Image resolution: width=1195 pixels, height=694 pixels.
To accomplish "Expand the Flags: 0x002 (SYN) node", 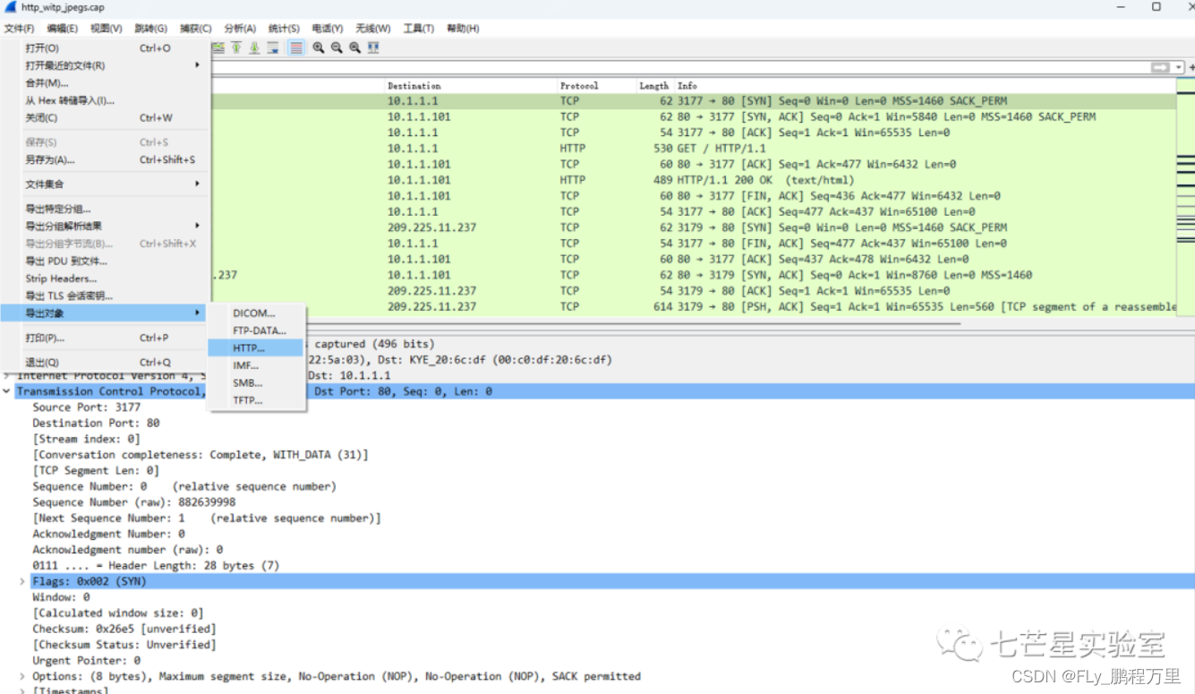I will pyautogui.click(x=23, y=581).
